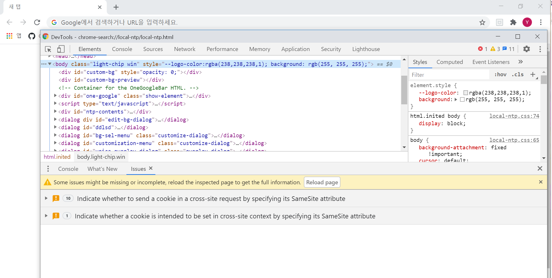Expand the bg-sel-menu dialog node
The height and width of the screenshot is (278, 552).
(x=55, y=135)
